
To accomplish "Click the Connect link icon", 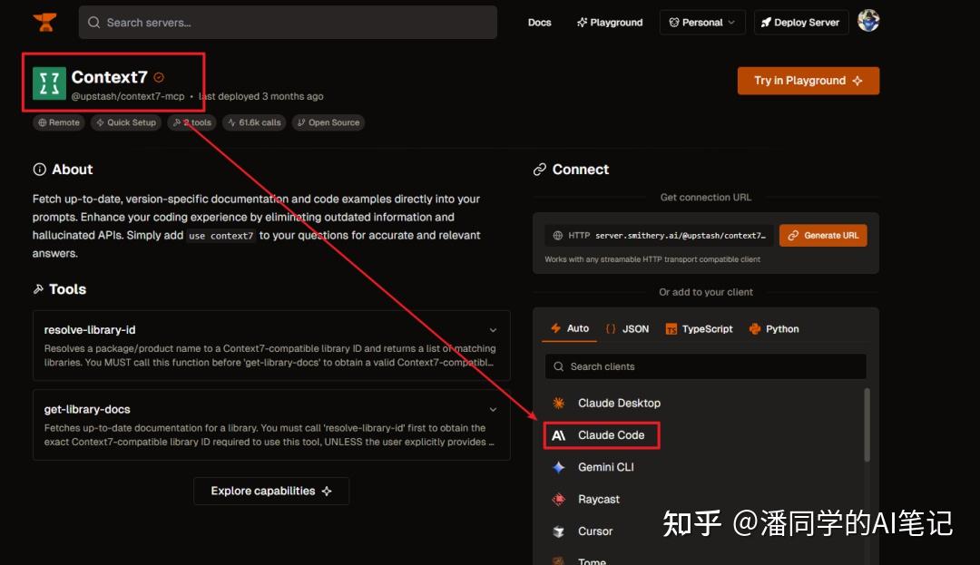I will pos(540,170).
